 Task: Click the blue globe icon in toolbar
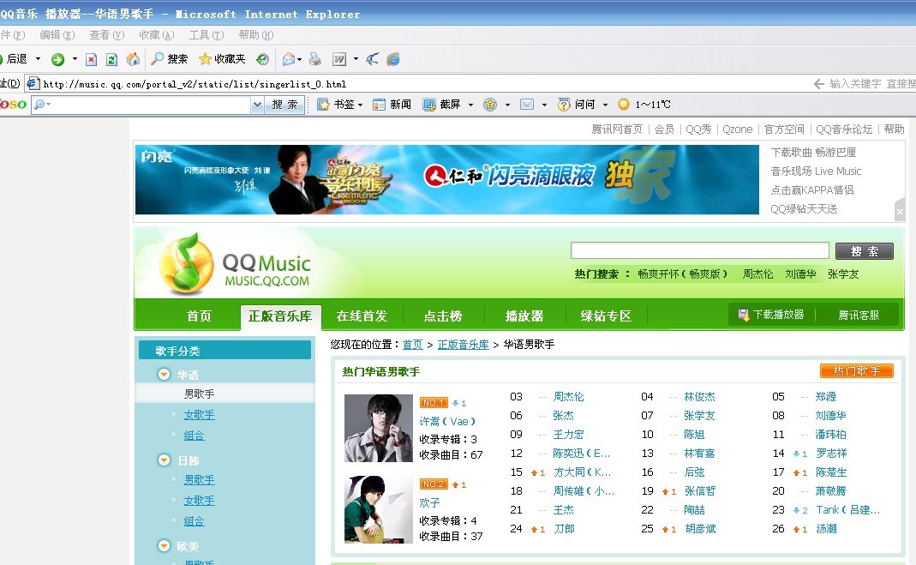[393, 59]
